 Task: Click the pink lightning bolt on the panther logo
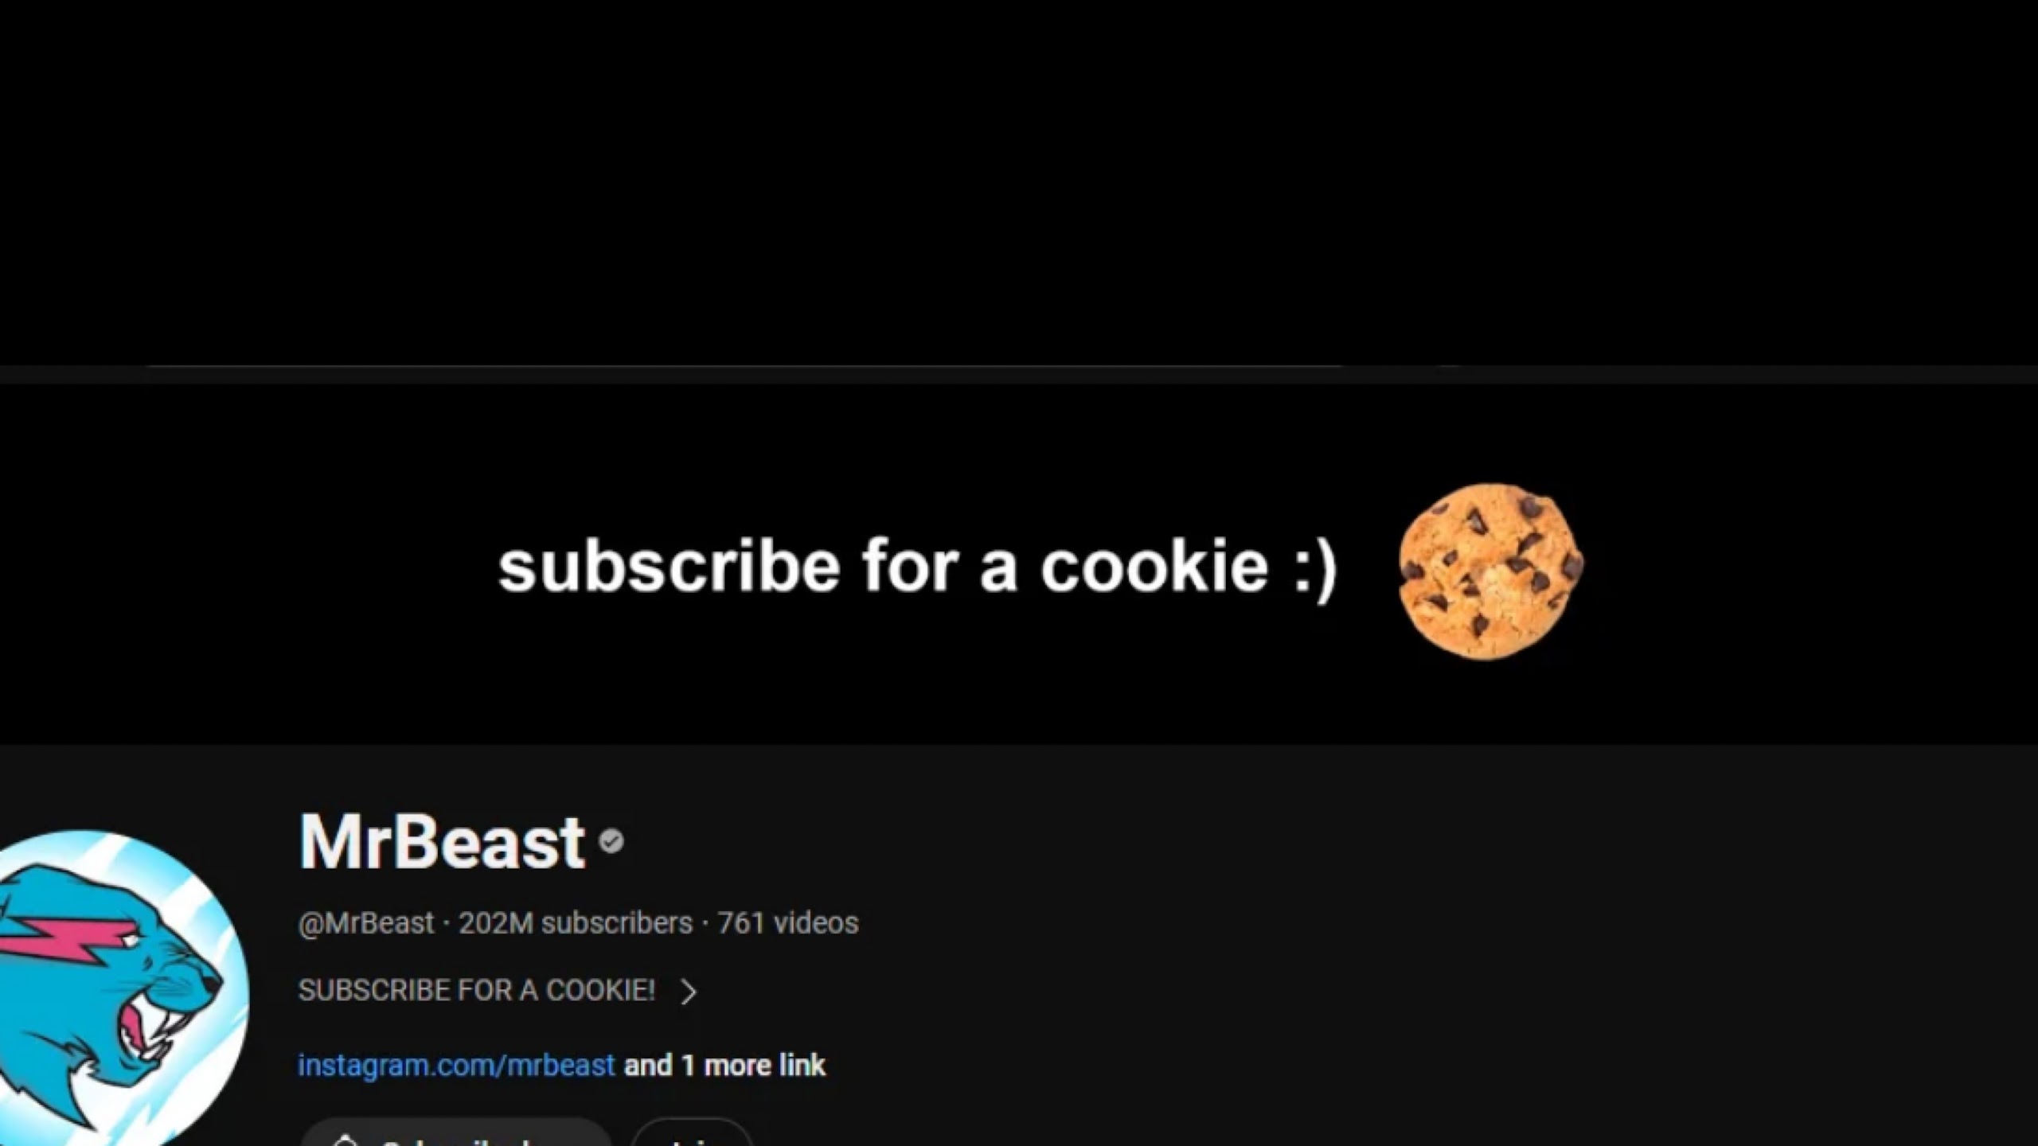click(x=57, y=939)
